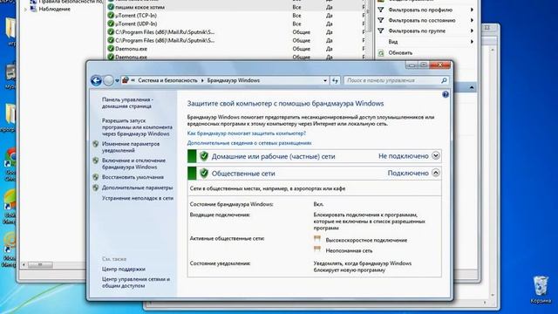Screen dimensions: 558x314
Task: Open 'Дополнительные параметры' in the sidebar
Action: point(138,188)
